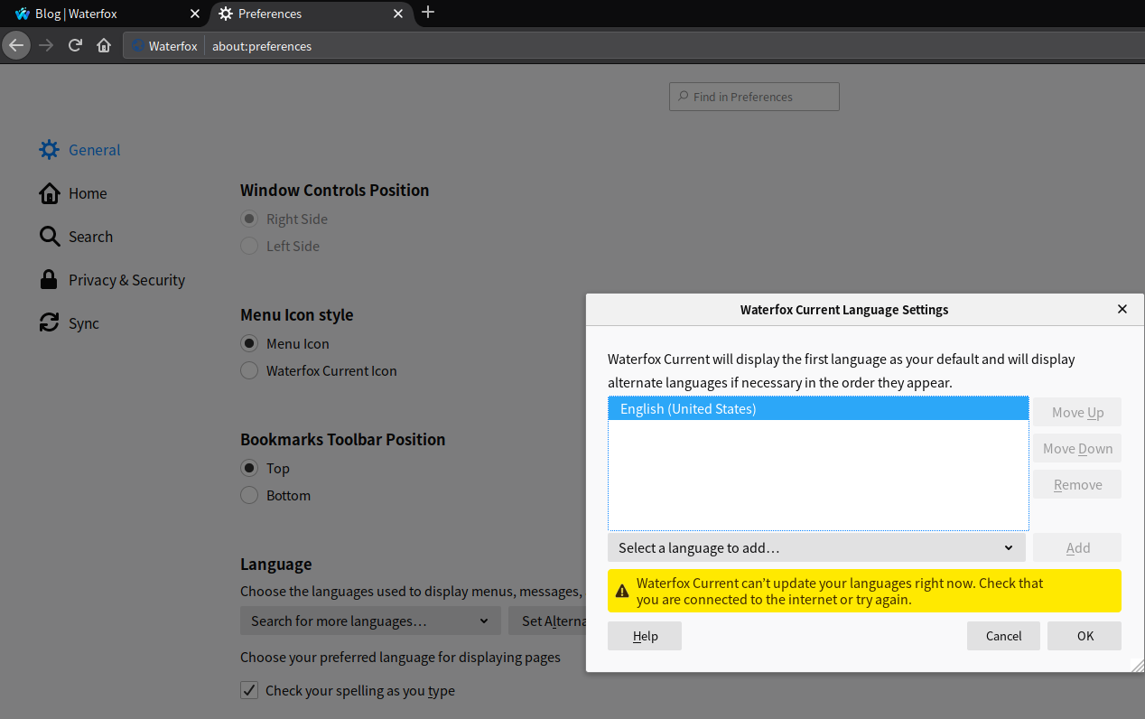1145x719 pixels.
Task: Click the Move Down button
Action: [x=1077, y=448]
